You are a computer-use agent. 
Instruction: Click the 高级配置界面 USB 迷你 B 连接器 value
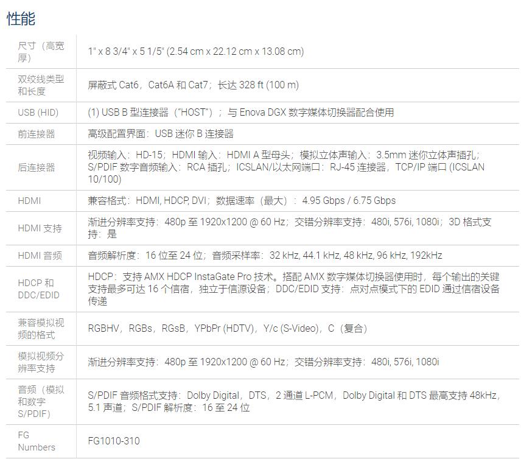[161, 133]
